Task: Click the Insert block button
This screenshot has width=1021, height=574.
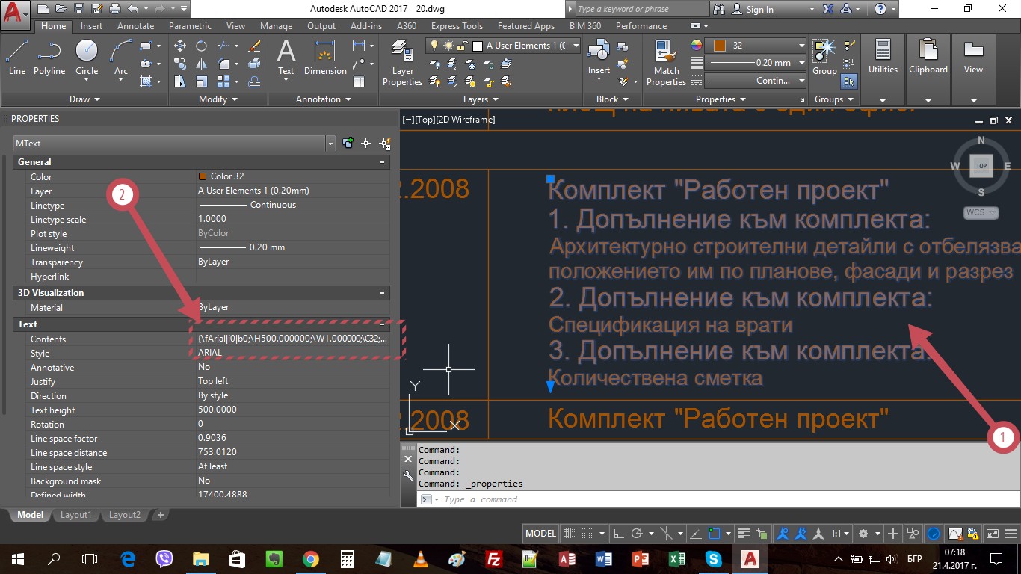Action: tap(599, 58)
